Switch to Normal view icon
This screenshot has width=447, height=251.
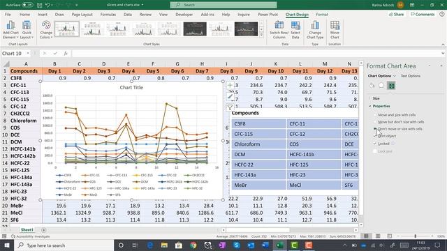tap(366, 236)
